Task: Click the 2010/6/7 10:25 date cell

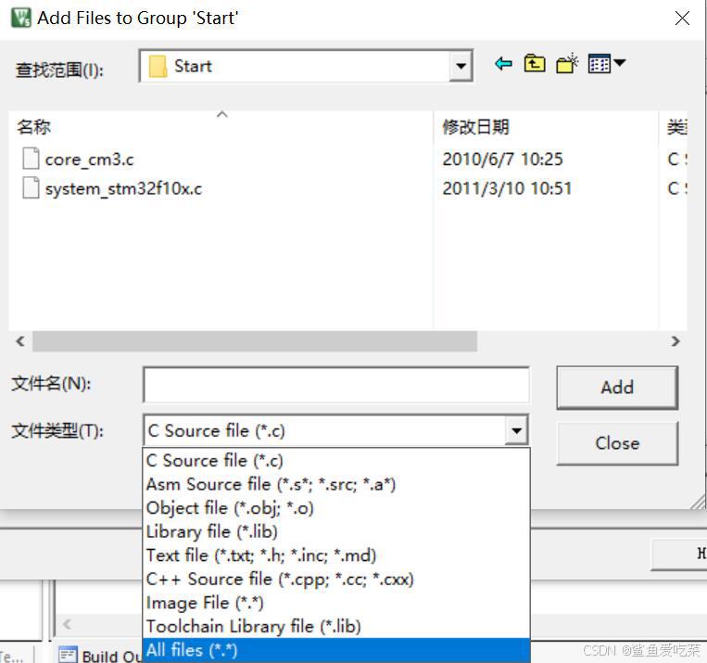Action: pos(502,159)
